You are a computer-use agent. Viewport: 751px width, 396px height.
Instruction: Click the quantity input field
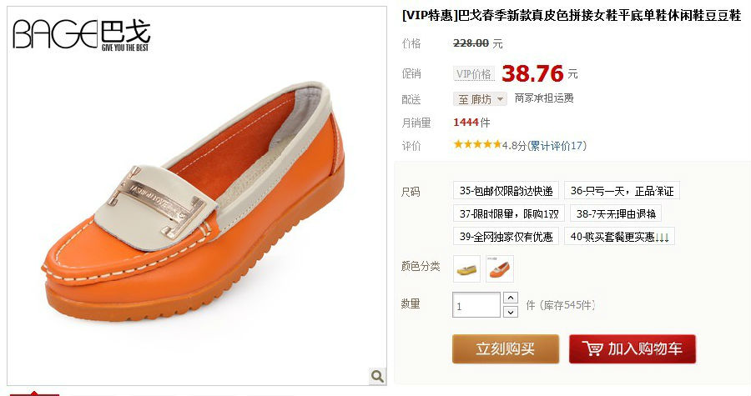476,305
